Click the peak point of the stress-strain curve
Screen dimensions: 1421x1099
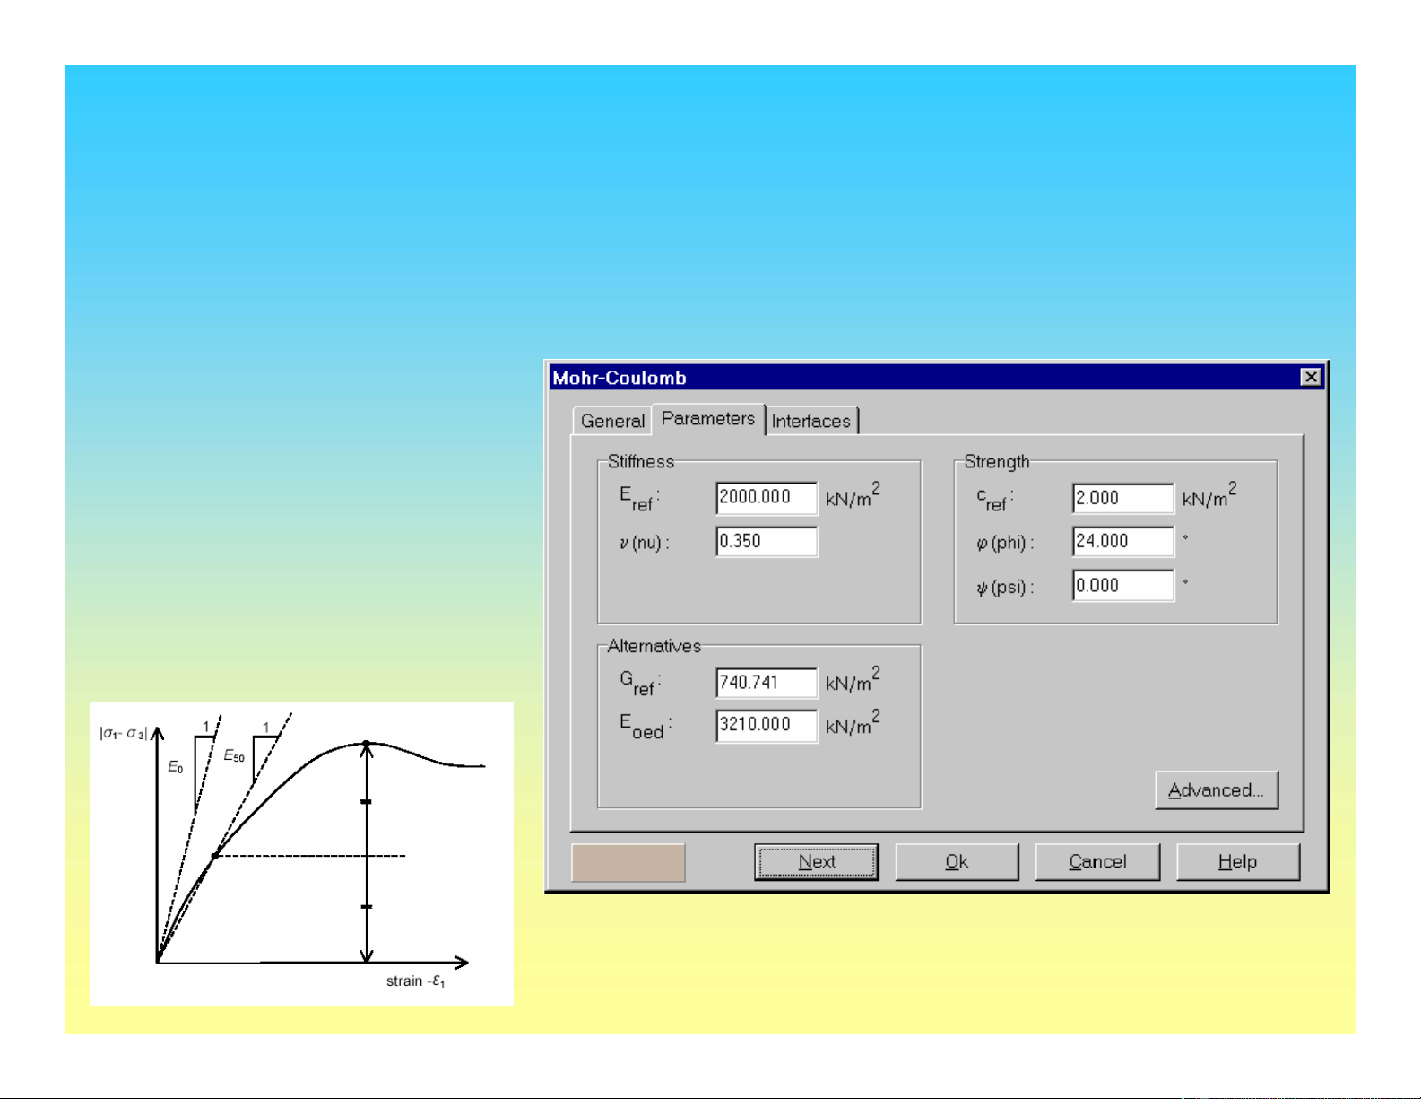[x=366, y=743]
